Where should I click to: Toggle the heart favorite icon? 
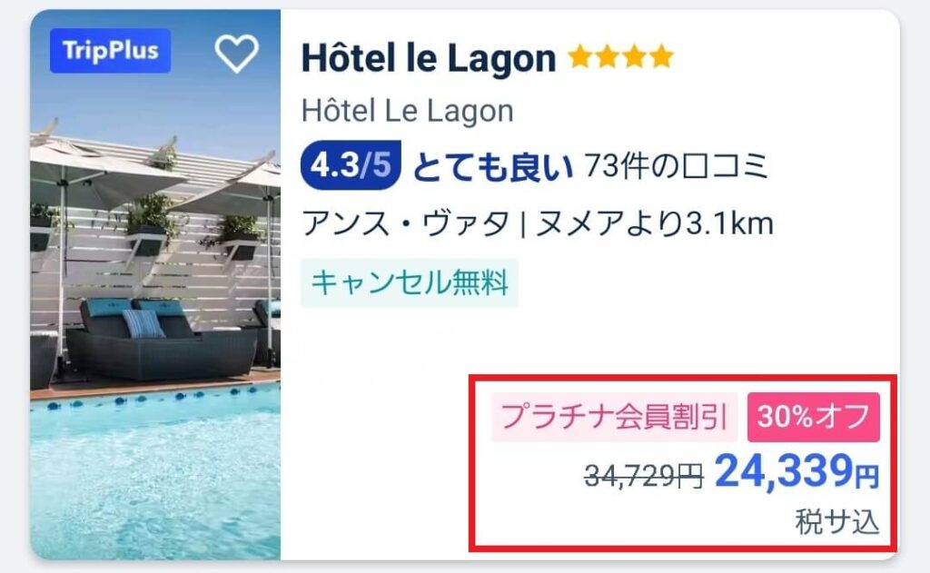[237, 53]
